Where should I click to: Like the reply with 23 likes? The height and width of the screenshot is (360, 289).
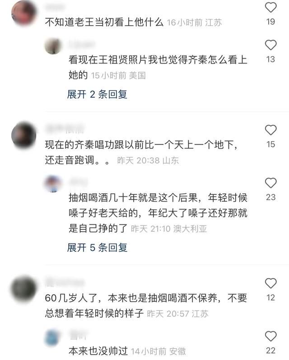click(x=270, y=183)
